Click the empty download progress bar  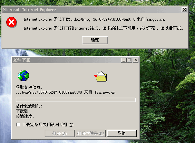point(76,100)
